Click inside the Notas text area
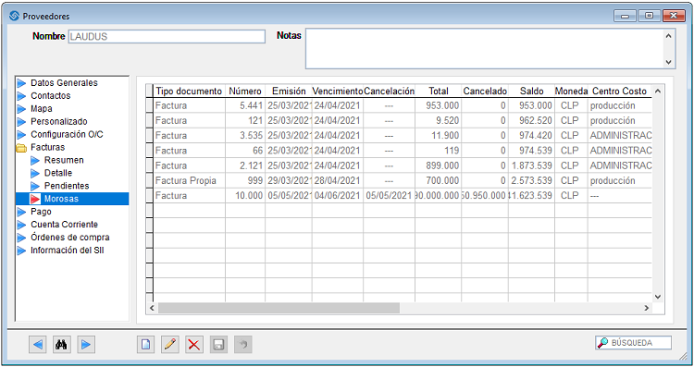Screen dimensions: 694x367 click(x=485, y=49)
